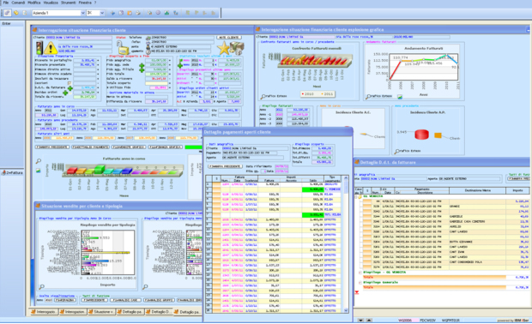The image size is (532, 324).
Task: Toggle the Cessioni checkbox
Action: [70, 82]
